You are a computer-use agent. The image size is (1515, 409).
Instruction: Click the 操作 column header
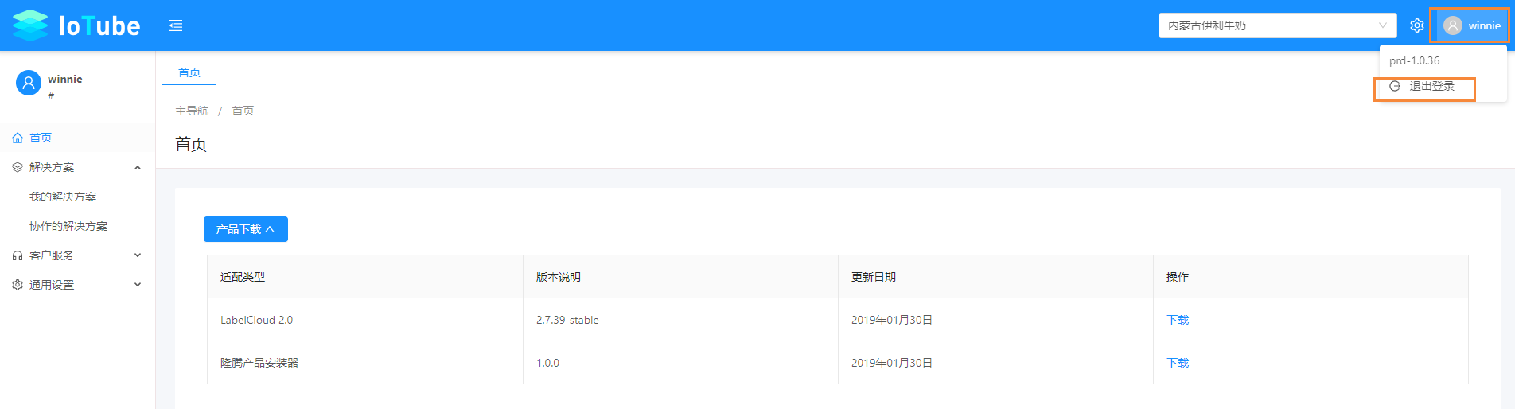[1311, 277]
